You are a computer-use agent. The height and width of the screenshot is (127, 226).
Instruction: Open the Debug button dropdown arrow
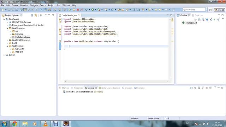(89, 10)
